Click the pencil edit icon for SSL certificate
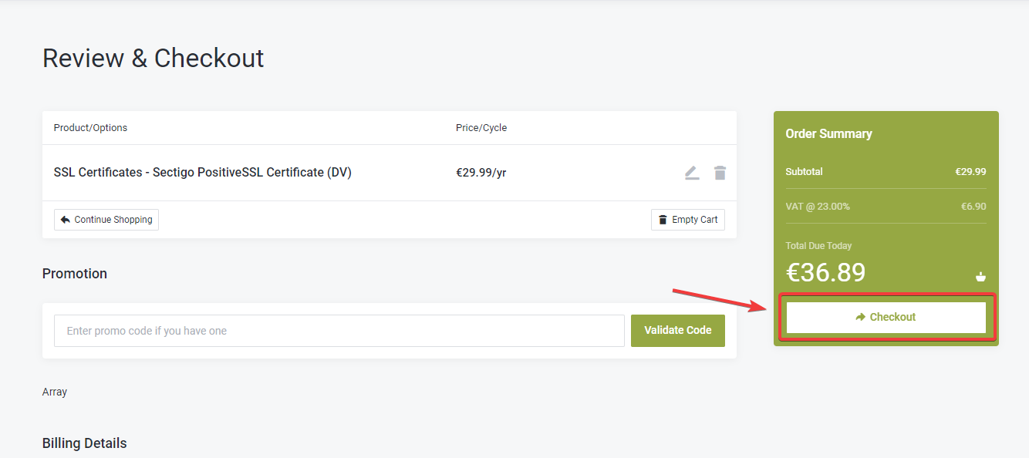This screenshot has width=1029, height=458. [692, 173]
